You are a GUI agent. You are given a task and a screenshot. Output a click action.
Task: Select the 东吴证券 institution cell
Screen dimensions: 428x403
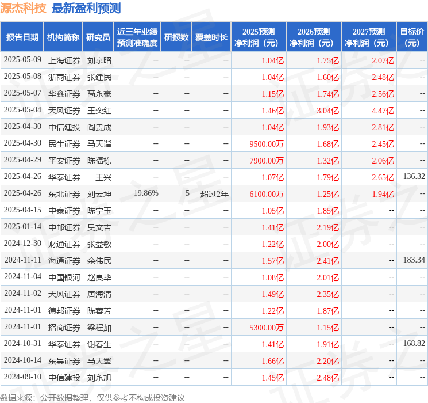[x=64, y=361]
